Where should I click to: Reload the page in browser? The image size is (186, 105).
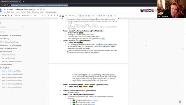[x=5, y=5]
